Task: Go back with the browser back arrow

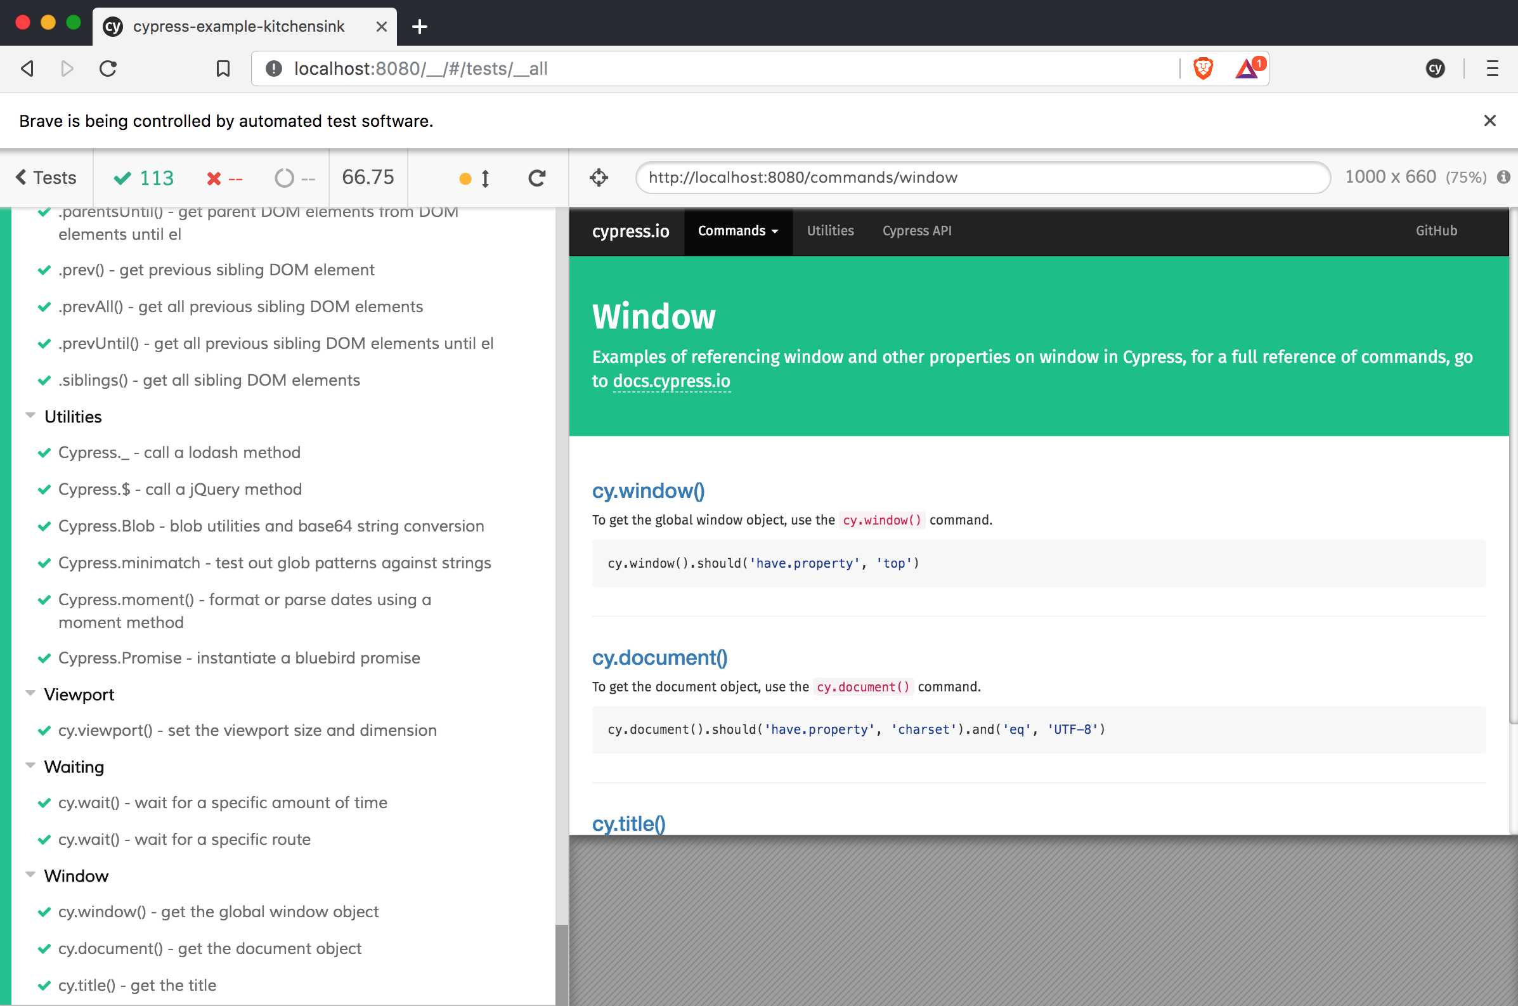Action: pos(27,69)
